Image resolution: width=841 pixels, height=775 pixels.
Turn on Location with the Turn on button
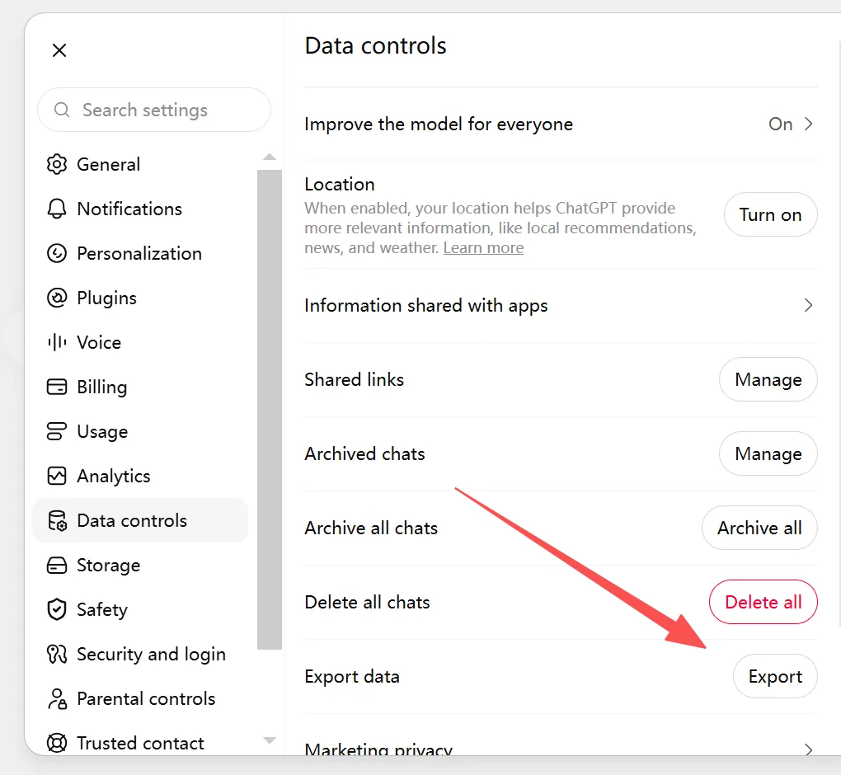(771, 214)
